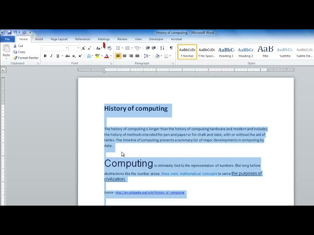Shrink the font size
The height and width of the screenshot is (235, 314).
(89, 48)
